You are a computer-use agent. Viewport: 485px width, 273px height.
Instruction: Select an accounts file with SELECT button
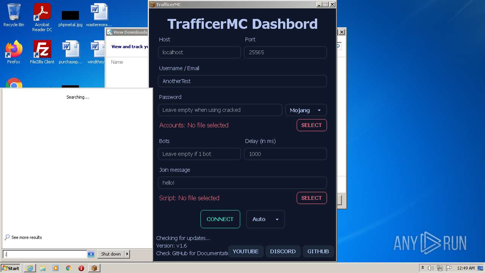[311, 125]
